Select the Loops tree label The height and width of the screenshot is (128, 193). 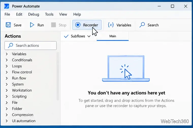tap(17, 66)
